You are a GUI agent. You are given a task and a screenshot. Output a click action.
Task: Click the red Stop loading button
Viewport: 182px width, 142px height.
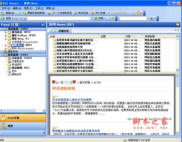click(x=20, y=19)
